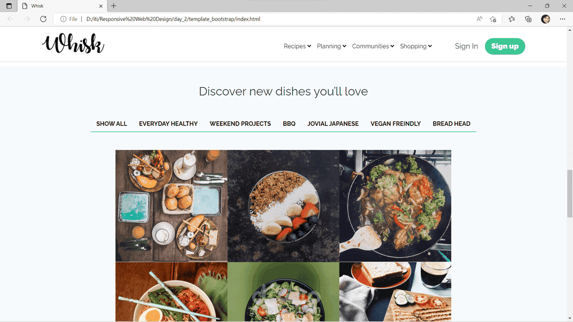Viewport: 573px width, 322px height.
Task: Switch to the Bread Head filter
Action: tap(452, 124)
